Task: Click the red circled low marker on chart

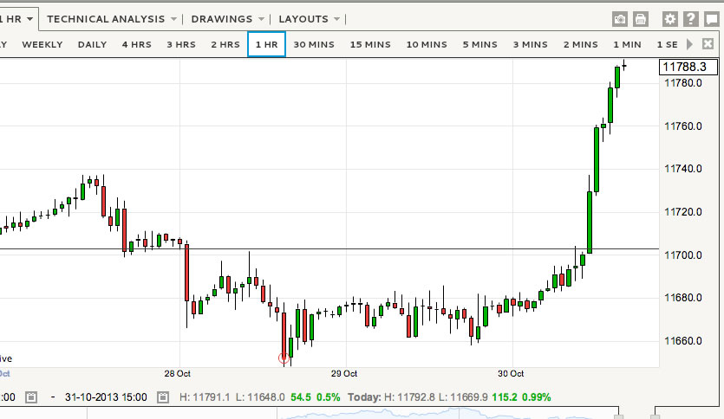Action: pyautogui.click(x=283, y=357)
